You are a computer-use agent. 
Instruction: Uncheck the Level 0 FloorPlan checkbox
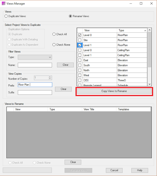click(x=80, y=35)
